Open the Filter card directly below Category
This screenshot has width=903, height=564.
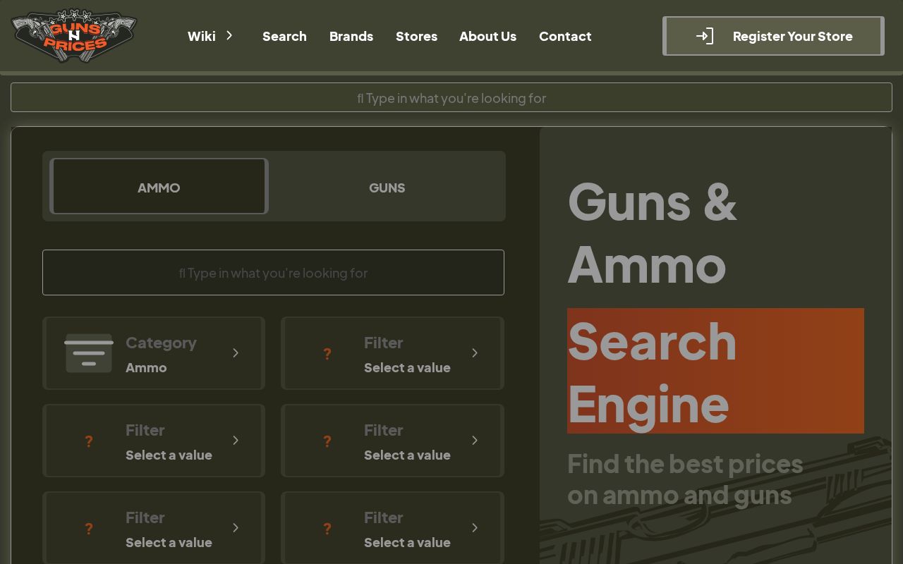point(154,441)
